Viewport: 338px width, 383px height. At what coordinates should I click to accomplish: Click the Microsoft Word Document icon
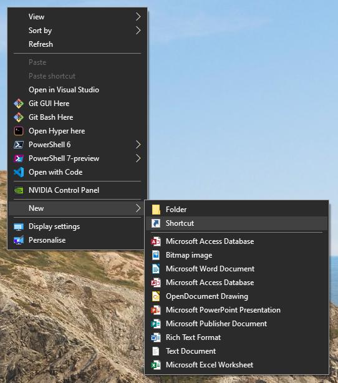click(x=156, y=269)
